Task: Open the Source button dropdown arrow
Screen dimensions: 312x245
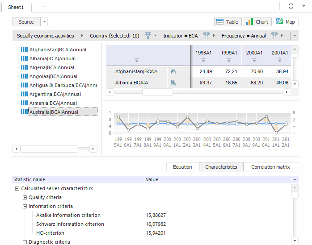Action: (44, 22)
